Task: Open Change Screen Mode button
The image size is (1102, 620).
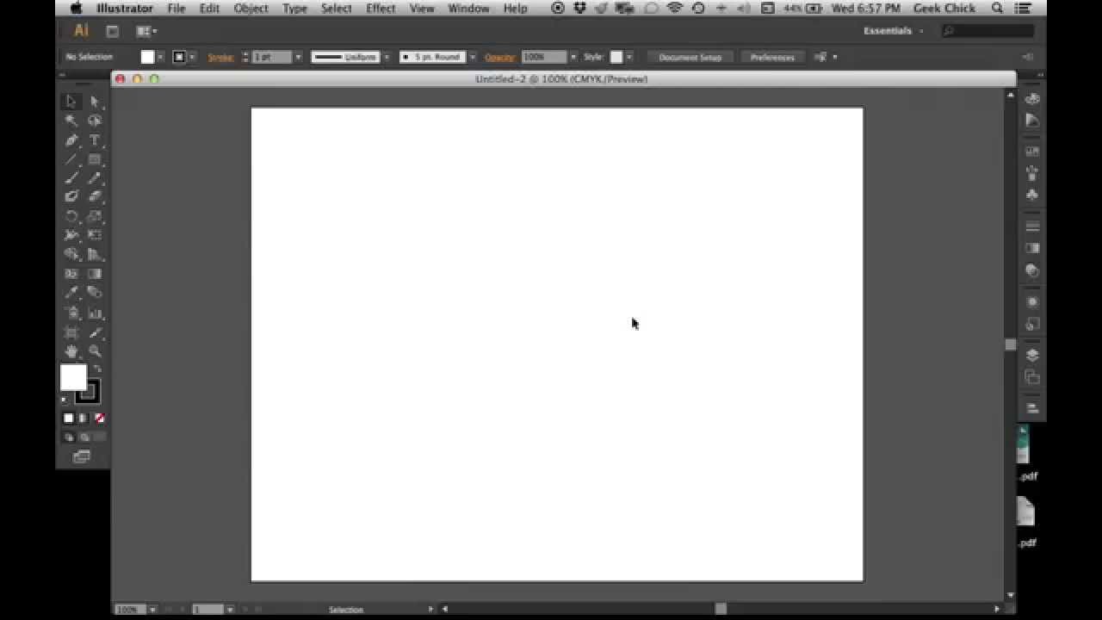Action: tap(82, 457)
